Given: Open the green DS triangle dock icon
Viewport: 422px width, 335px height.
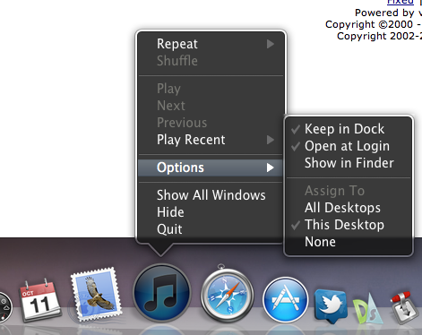Looking at the screenshot, I should click(367, 308).
